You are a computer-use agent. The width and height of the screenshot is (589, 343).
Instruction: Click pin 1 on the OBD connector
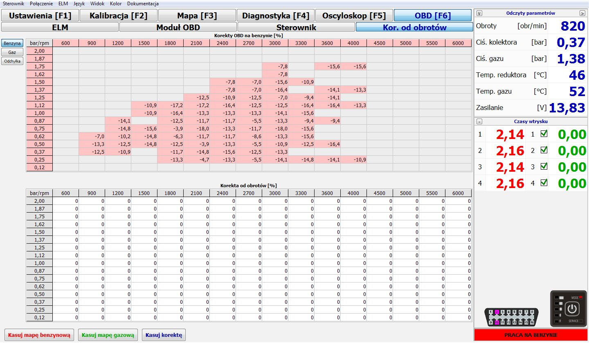click(x=491, y=312)
